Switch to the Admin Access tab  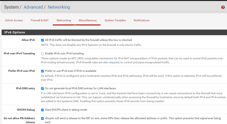click(x=14, y=20)
